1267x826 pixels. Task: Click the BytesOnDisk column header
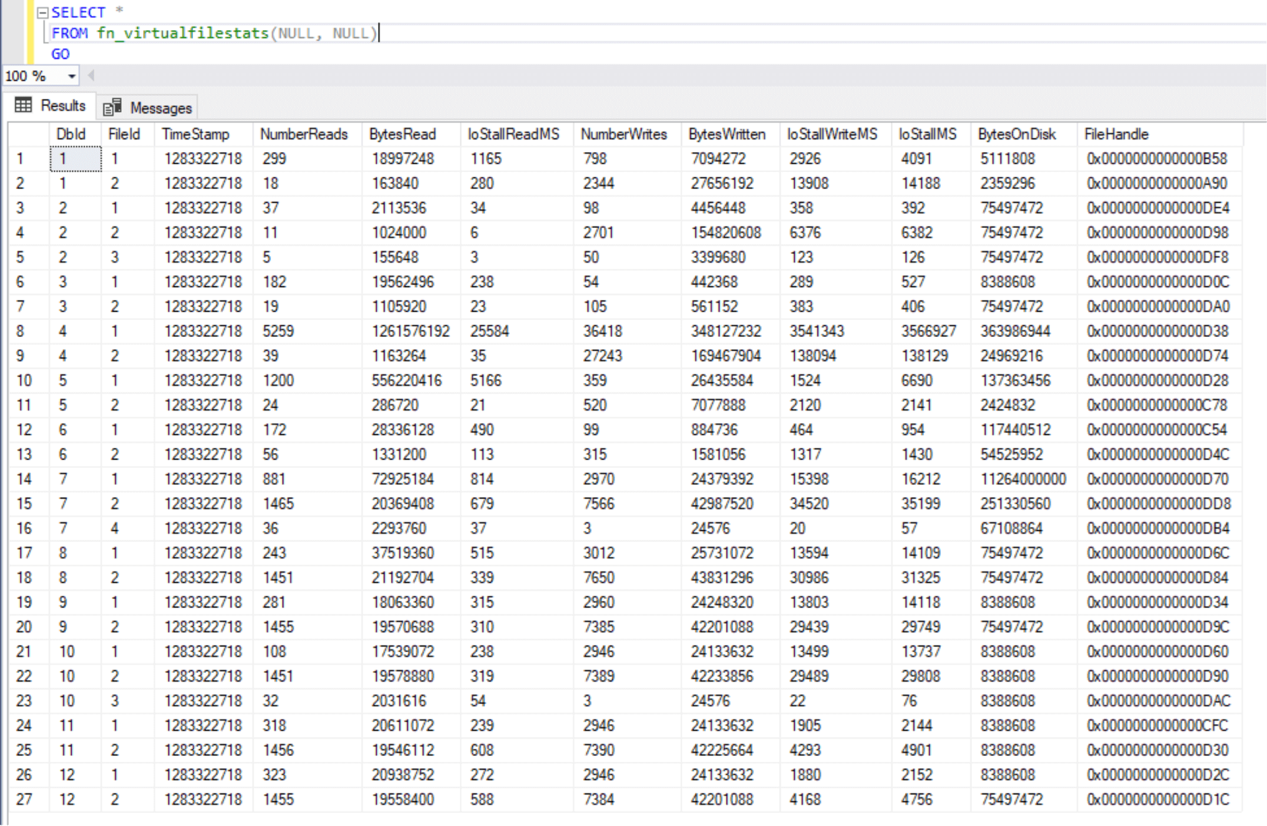click(1017, 134)
